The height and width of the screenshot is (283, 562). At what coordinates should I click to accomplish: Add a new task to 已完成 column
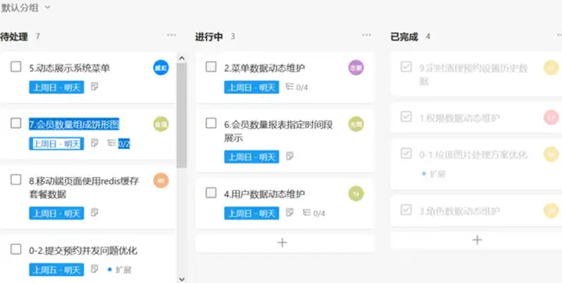point(477,239)
